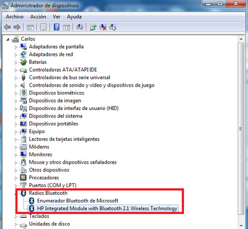Click the scrollbar down arrow
This screenshot has height=229, width=248.
click(x=241, y=226)
